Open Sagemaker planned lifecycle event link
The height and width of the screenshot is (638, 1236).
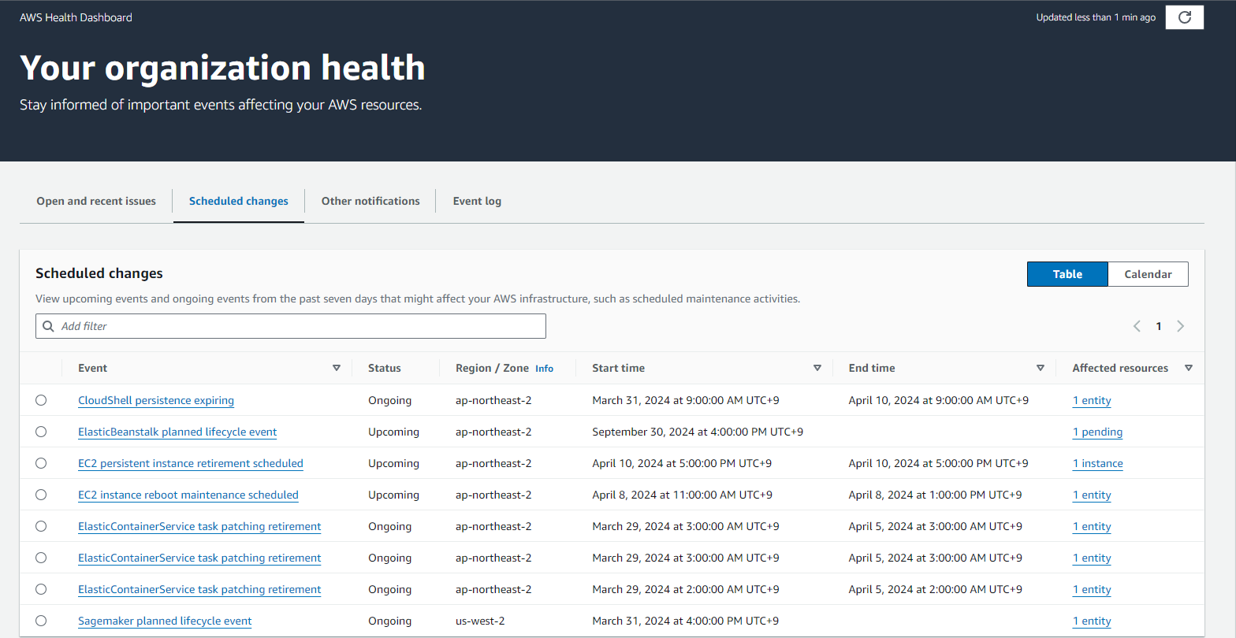(x=165, y=621)
